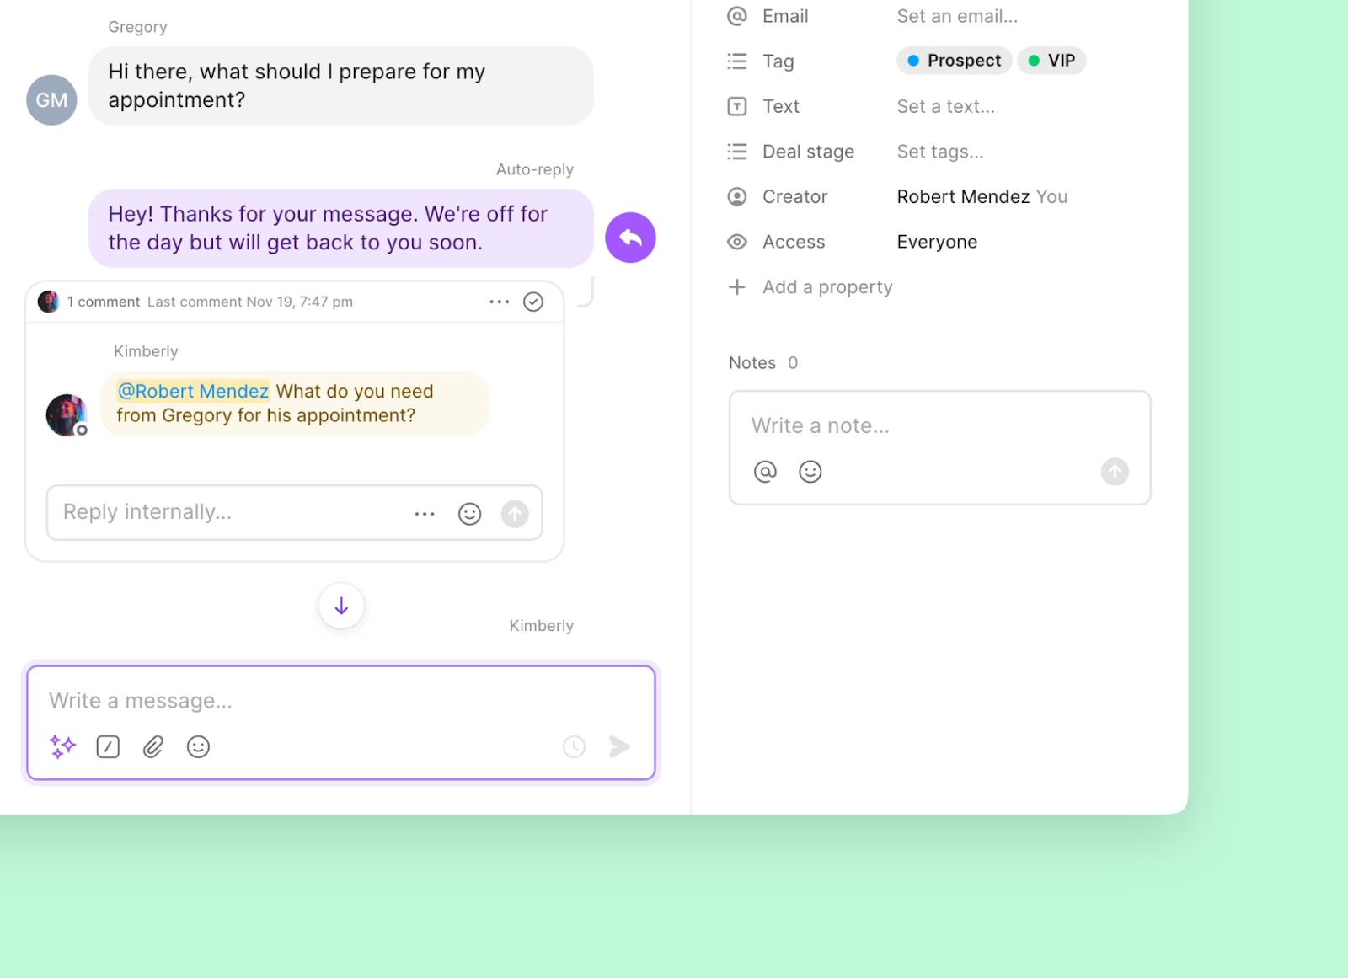
Task: Click the @Robert Mendez mention link
Action: pyautogui.click(x=193, y=391)
